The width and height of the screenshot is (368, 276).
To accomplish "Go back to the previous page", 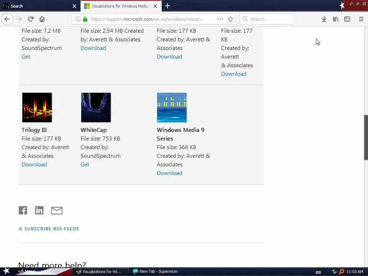I will (7, 19).
